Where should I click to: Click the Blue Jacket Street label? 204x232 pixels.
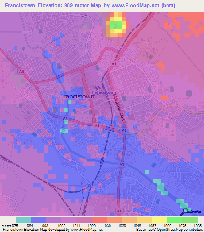(119, 108)
